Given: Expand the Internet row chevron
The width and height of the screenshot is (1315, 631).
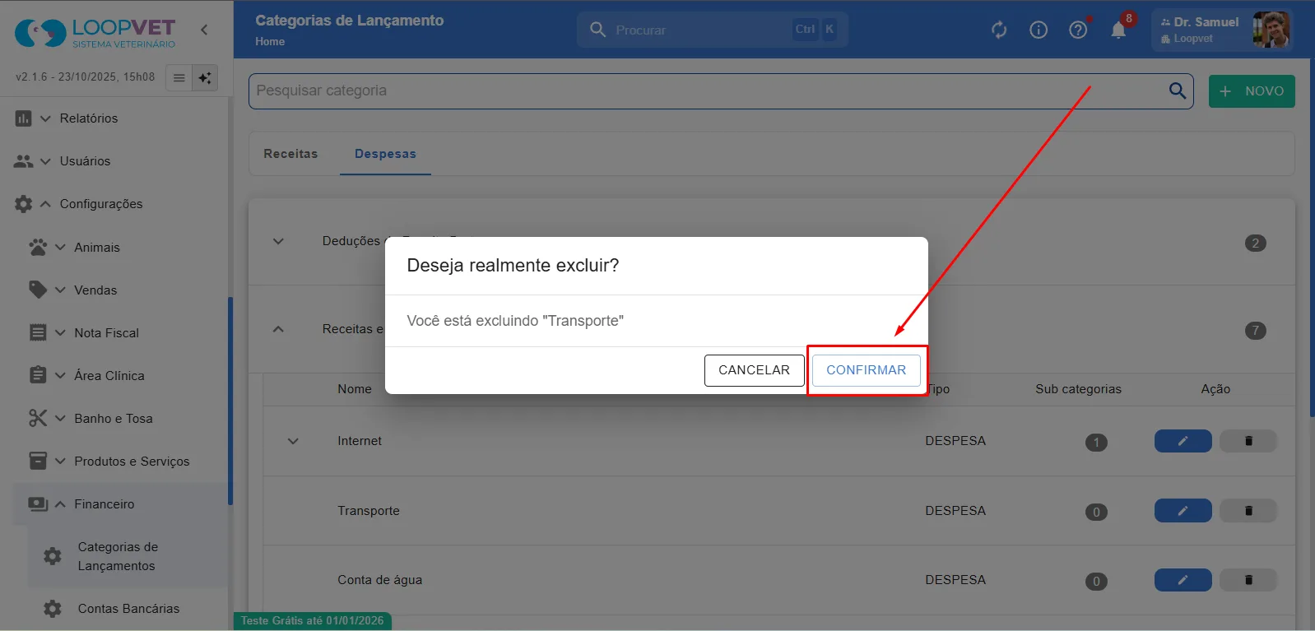Looking at the screenshot, I should click(x=293, y=441).
